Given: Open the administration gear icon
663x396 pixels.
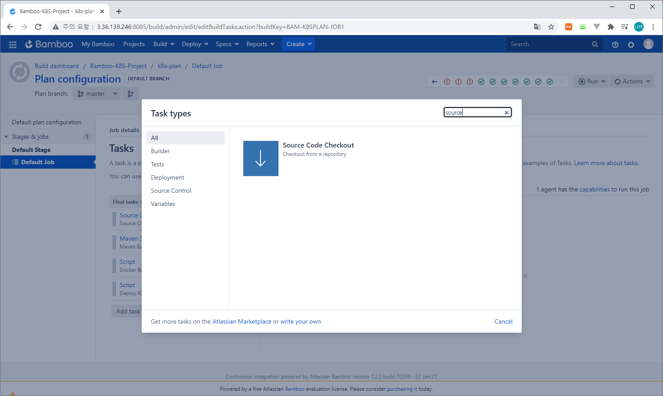Looking at the screenshot, I should coord(631,44).
